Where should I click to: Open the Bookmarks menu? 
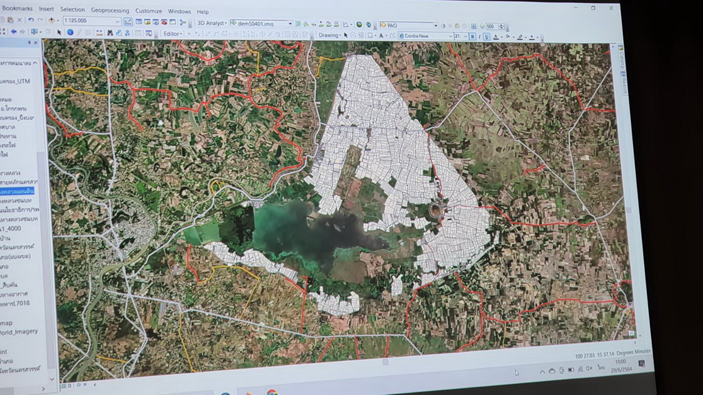pyautogui.click(x=17, y=9)
